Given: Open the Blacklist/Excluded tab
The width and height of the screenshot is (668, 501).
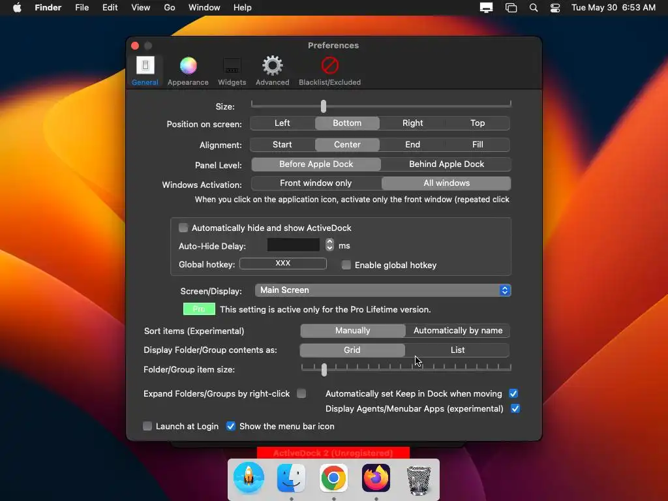Looking at the screenshot, I should click(x=329, y=70).
